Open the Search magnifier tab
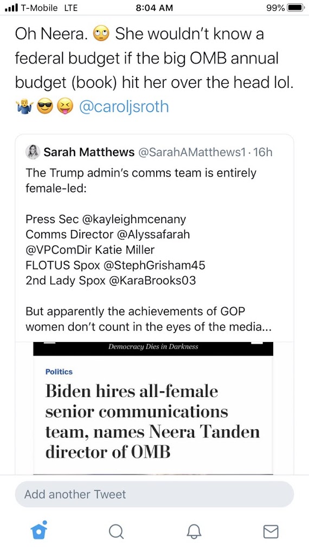 116,532
